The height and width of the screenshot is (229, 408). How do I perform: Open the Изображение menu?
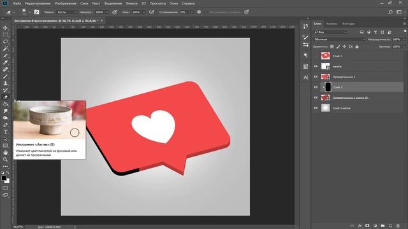(65, 4)
